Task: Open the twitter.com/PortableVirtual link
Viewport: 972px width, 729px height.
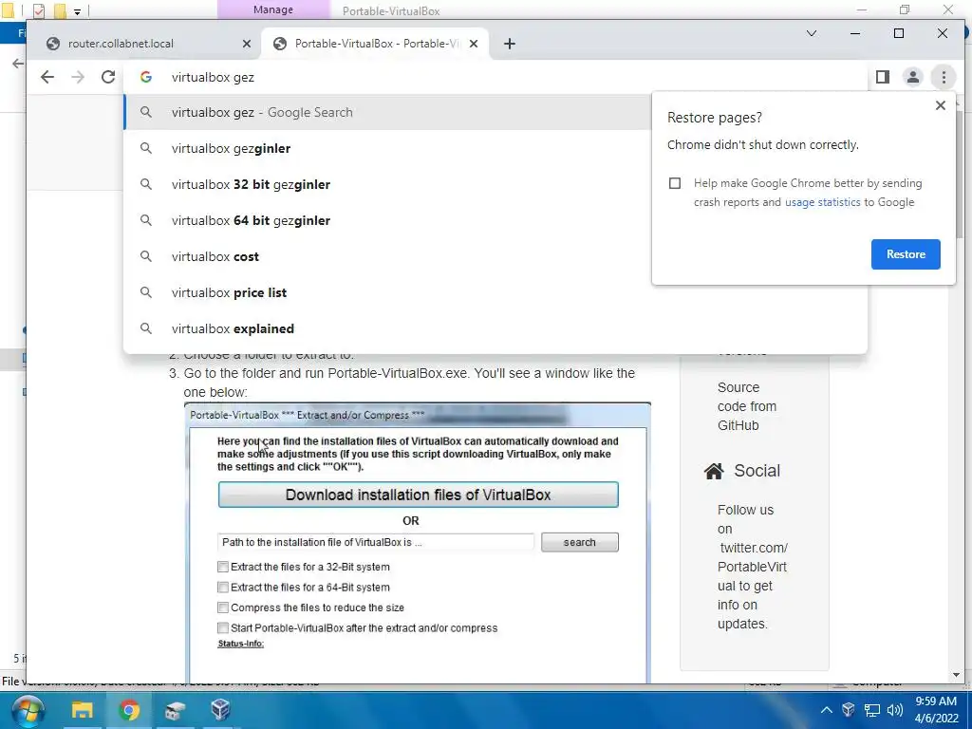Action: pos(753,567)
